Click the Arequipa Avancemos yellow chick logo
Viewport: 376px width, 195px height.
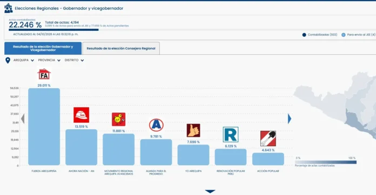click(x=118, y=120)
